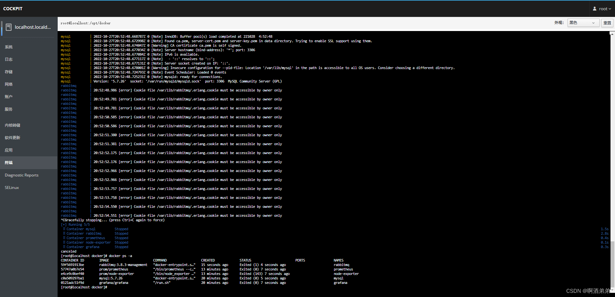Image resolution: width=615 pixels, height=297 pixels.
Task: Select the 终端 terminal menu item
Action: (x=29, y=163)
